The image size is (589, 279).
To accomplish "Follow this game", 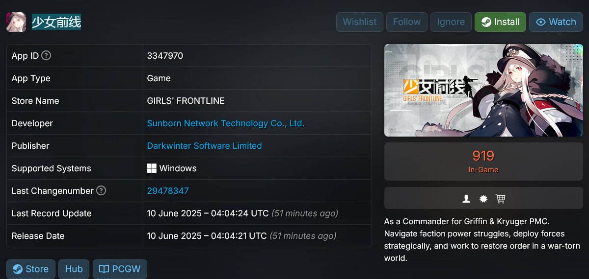I will [x=407, y=22].
